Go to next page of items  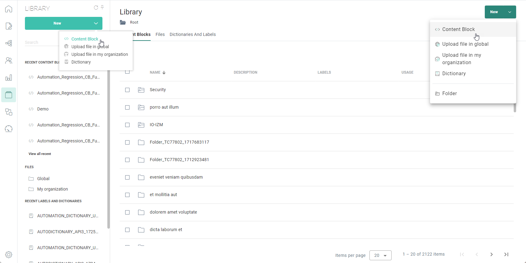click(x=492, y=254)
